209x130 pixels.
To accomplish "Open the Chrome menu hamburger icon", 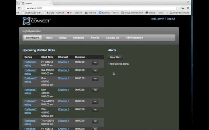I will [188, 8].
